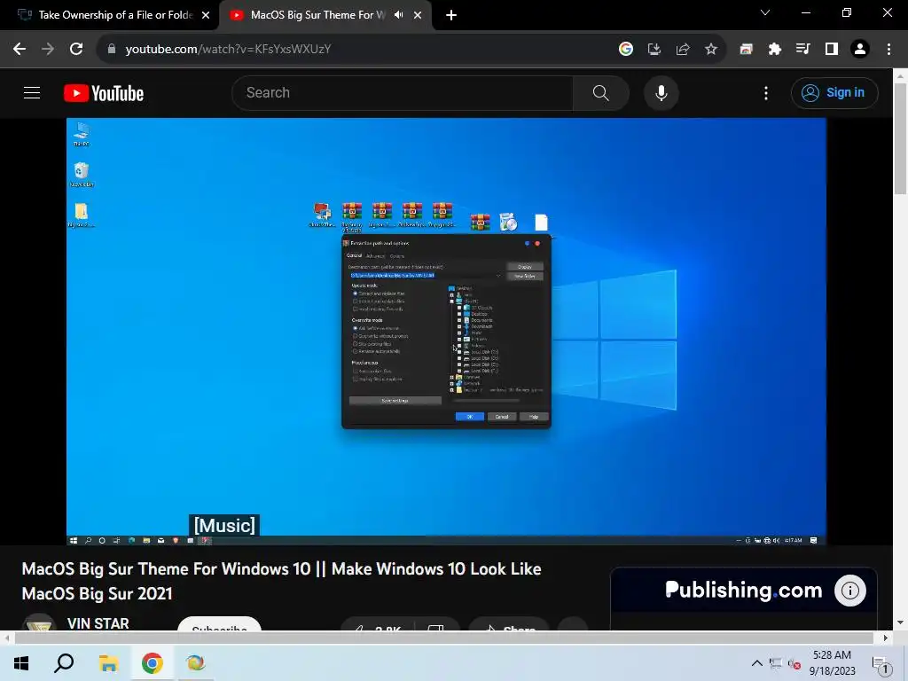The width and height of the screenshot is (908, 681).
Task: Open the VIN STAR channel
Action: pyautogui.click(x=98, y=623)
